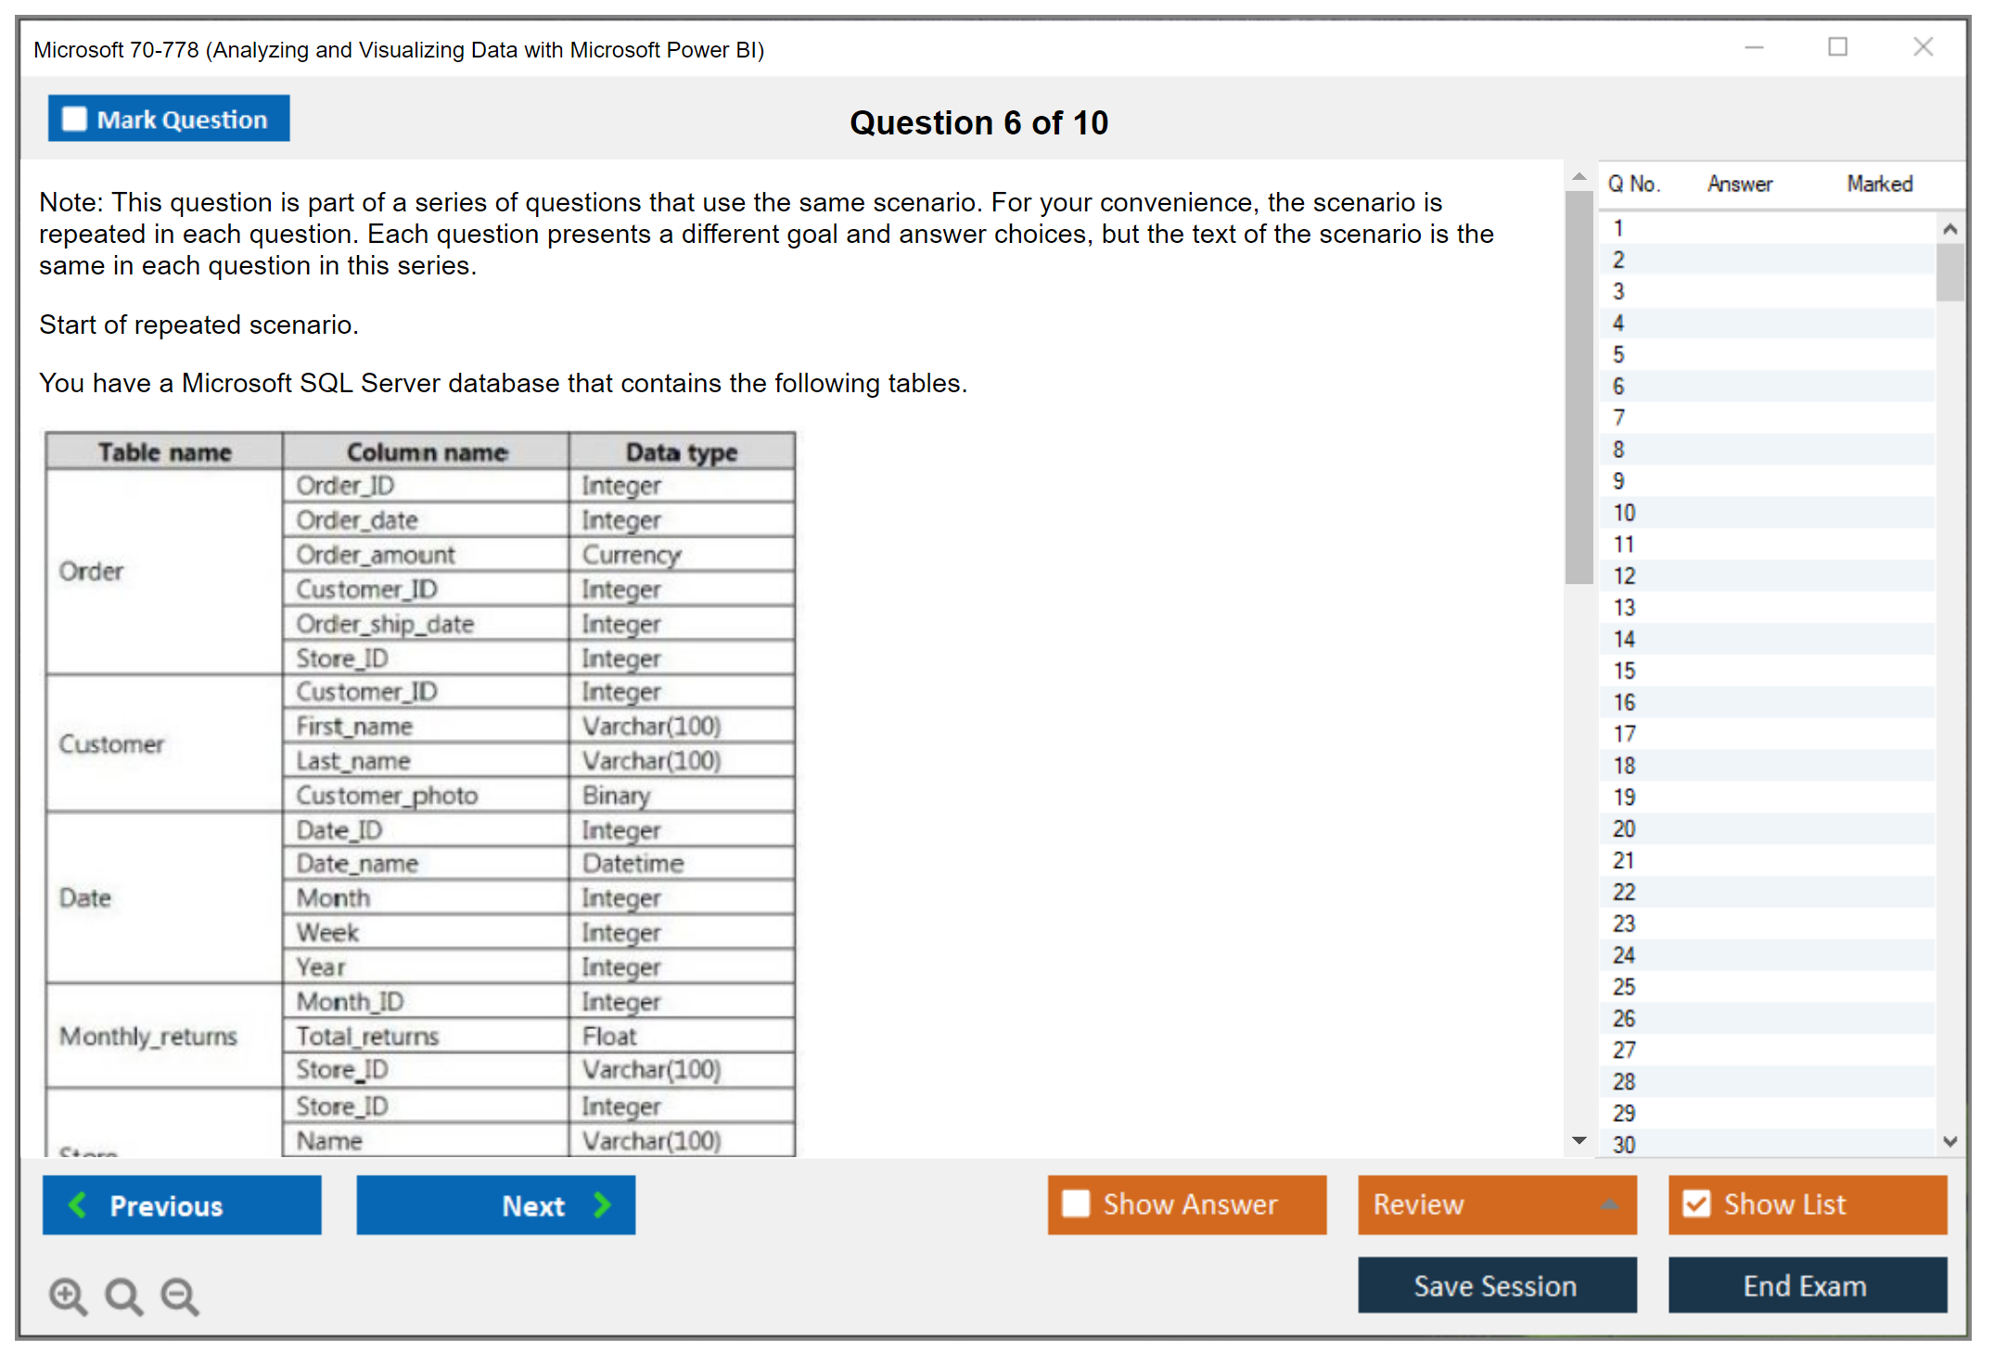Close the exam window

1923,47
